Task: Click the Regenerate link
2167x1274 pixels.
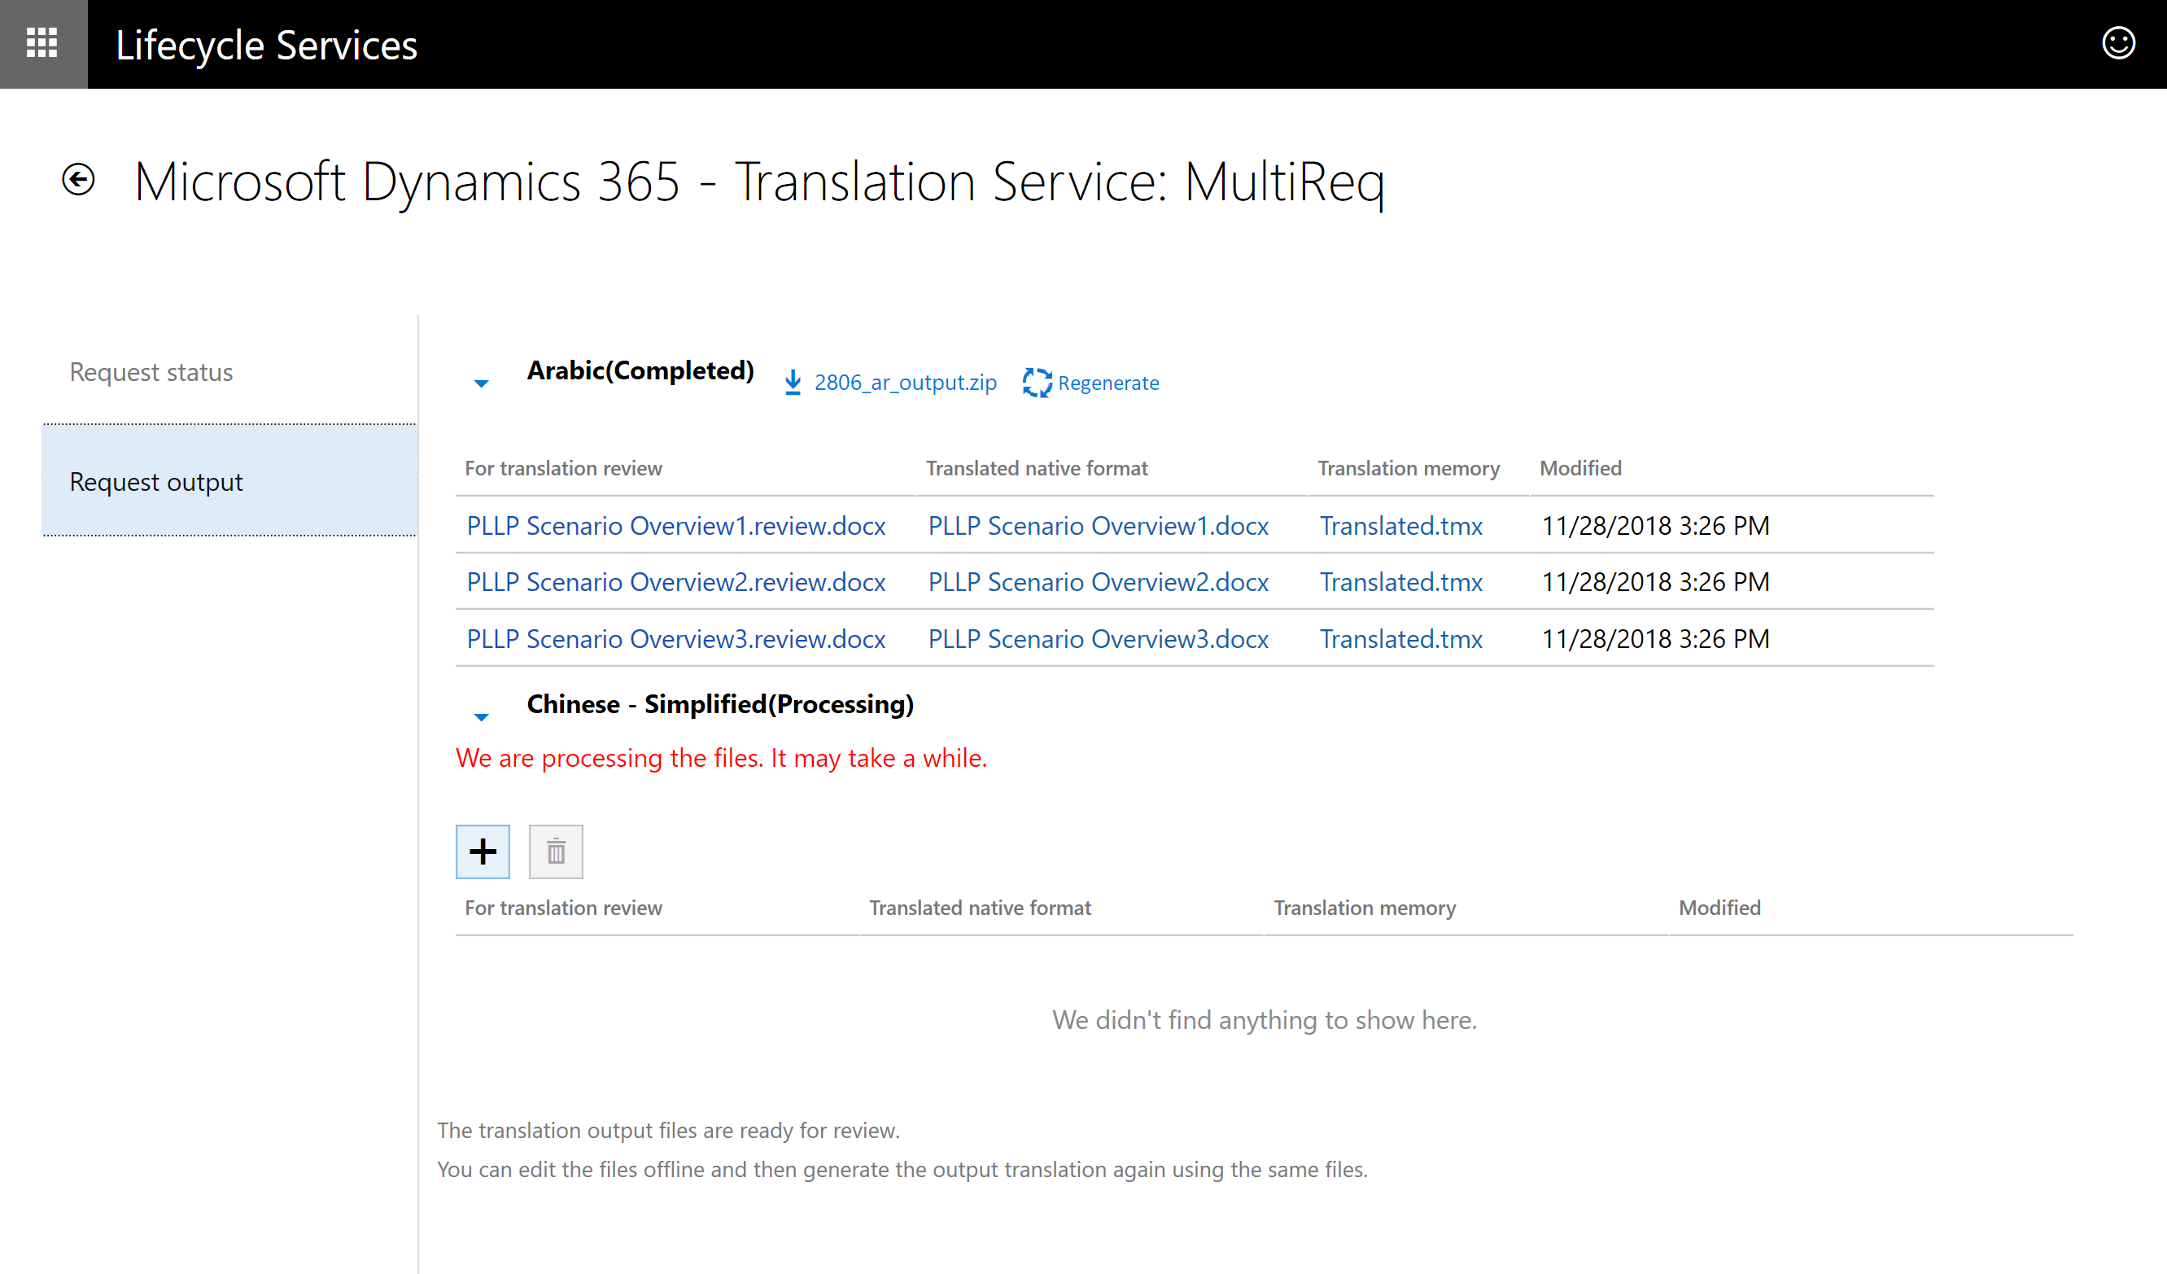Action: (x=1108, y=383)
